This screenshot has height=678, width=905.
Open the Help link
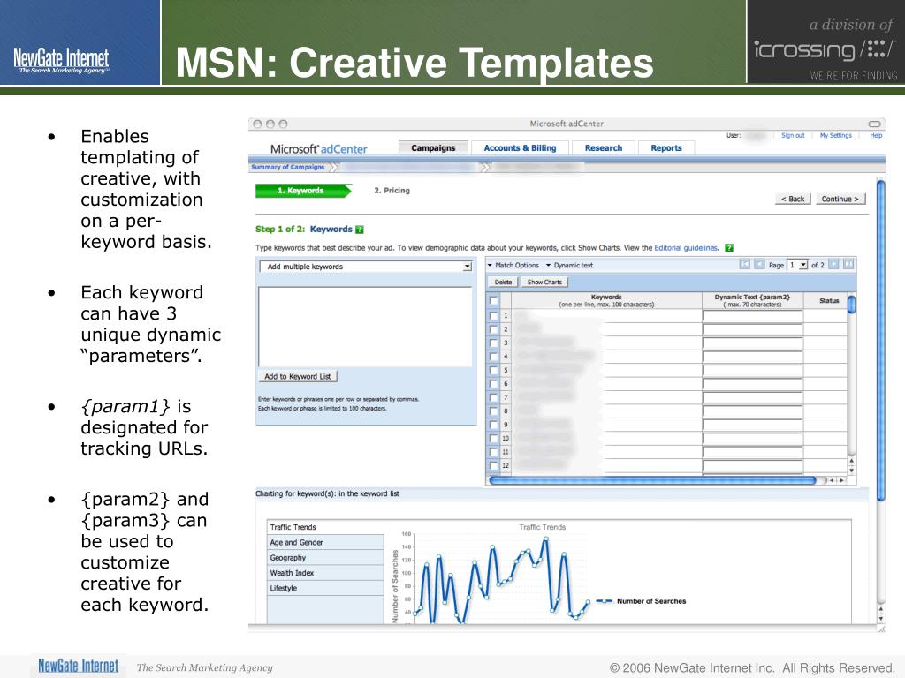click(x=876, y=135)
